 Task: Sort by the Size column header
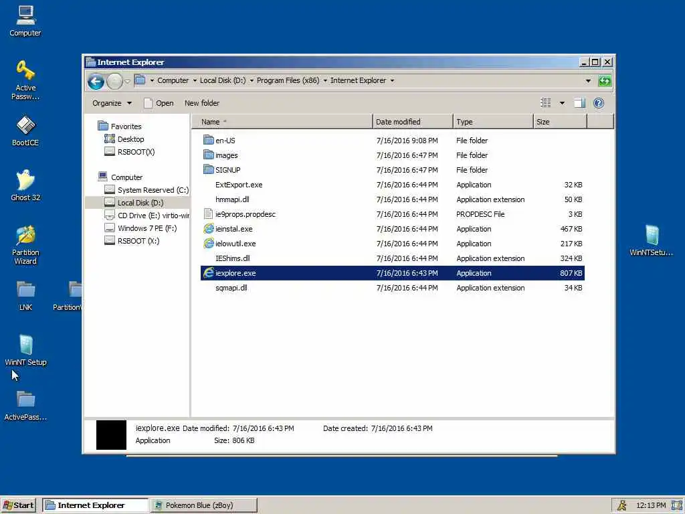tap(560, 122)
